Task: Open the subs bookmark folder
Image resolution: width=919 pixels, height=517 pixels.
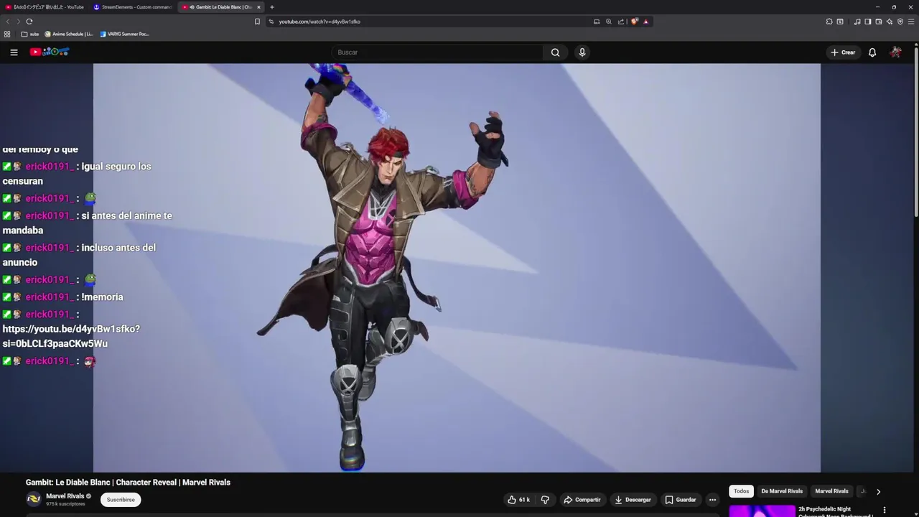Action: pos(30,34)
